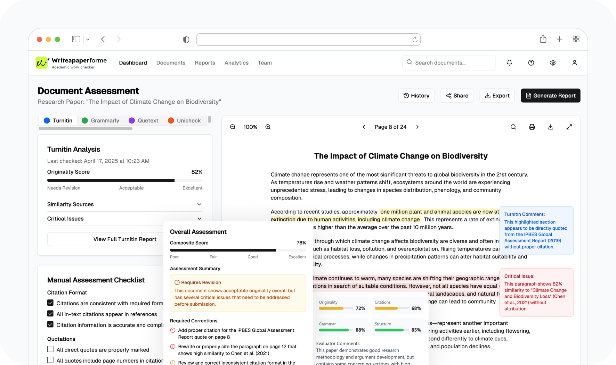
Task: Click the Generate Report button
Action: [x=550, y=95]
